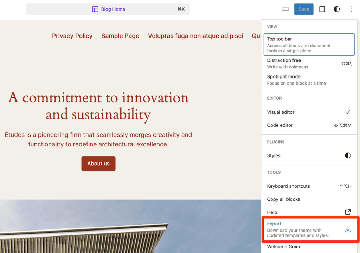Open Styles via half-circle toolbar icon
This screenshot has width=360, height=253.
[x=337, y=9]
